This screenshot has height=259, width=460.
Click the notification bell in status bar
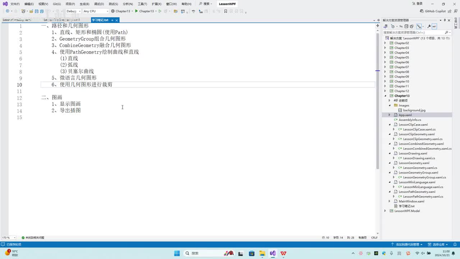tap(455, 244)
